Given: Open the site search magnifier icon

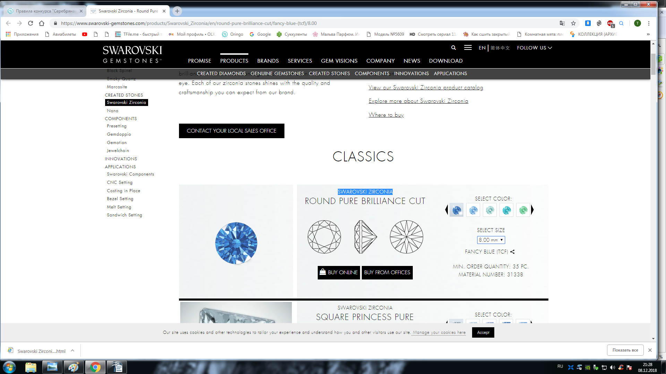Looking at the screenshot, I should pos(453,48).
